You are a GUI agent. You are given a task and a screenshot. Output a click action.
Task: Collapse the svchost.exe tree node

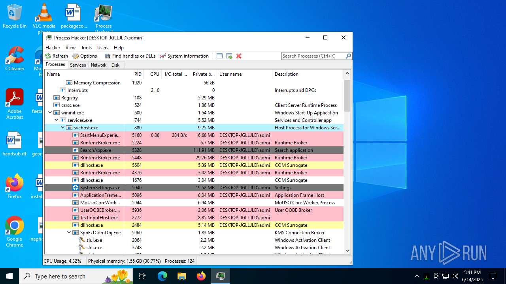pyautogui.click(x=63, y=128)
